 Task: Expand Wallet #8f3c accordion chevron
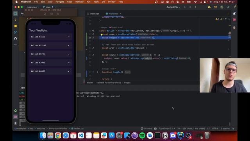(69, 54)
